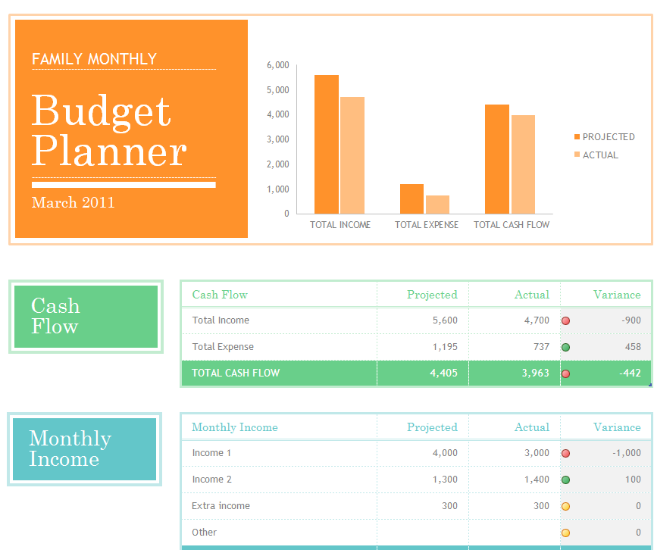Select the variance cell showing 100
The height and width of the screenshot is (550, 654).
pyautogui.click(x=606, y=480)
